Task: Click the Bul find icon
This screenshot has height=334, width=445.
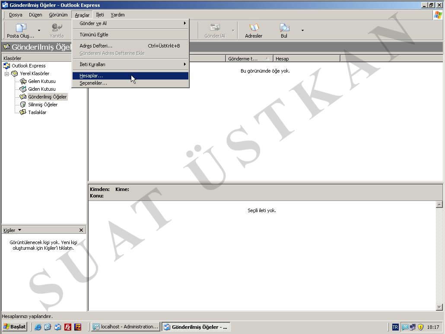Action: coord(284,28)
